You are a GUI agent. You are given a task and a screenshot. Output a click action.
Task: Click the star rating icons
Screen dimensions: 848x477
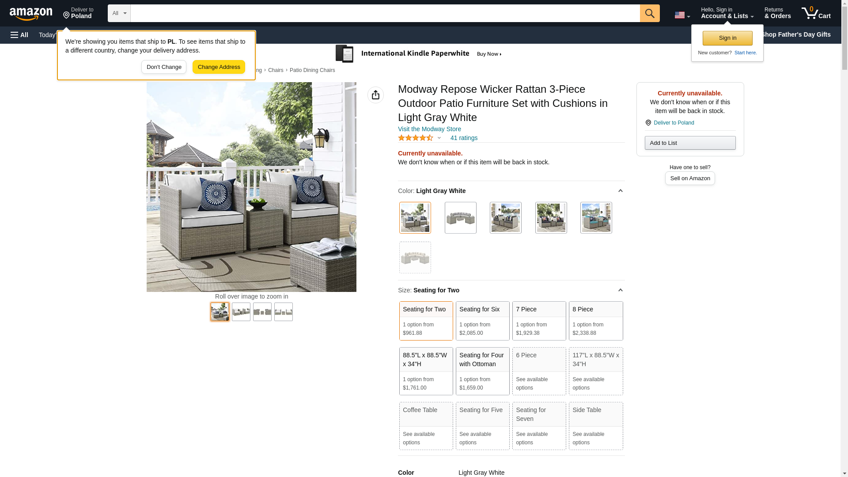[x=416, y=138]
